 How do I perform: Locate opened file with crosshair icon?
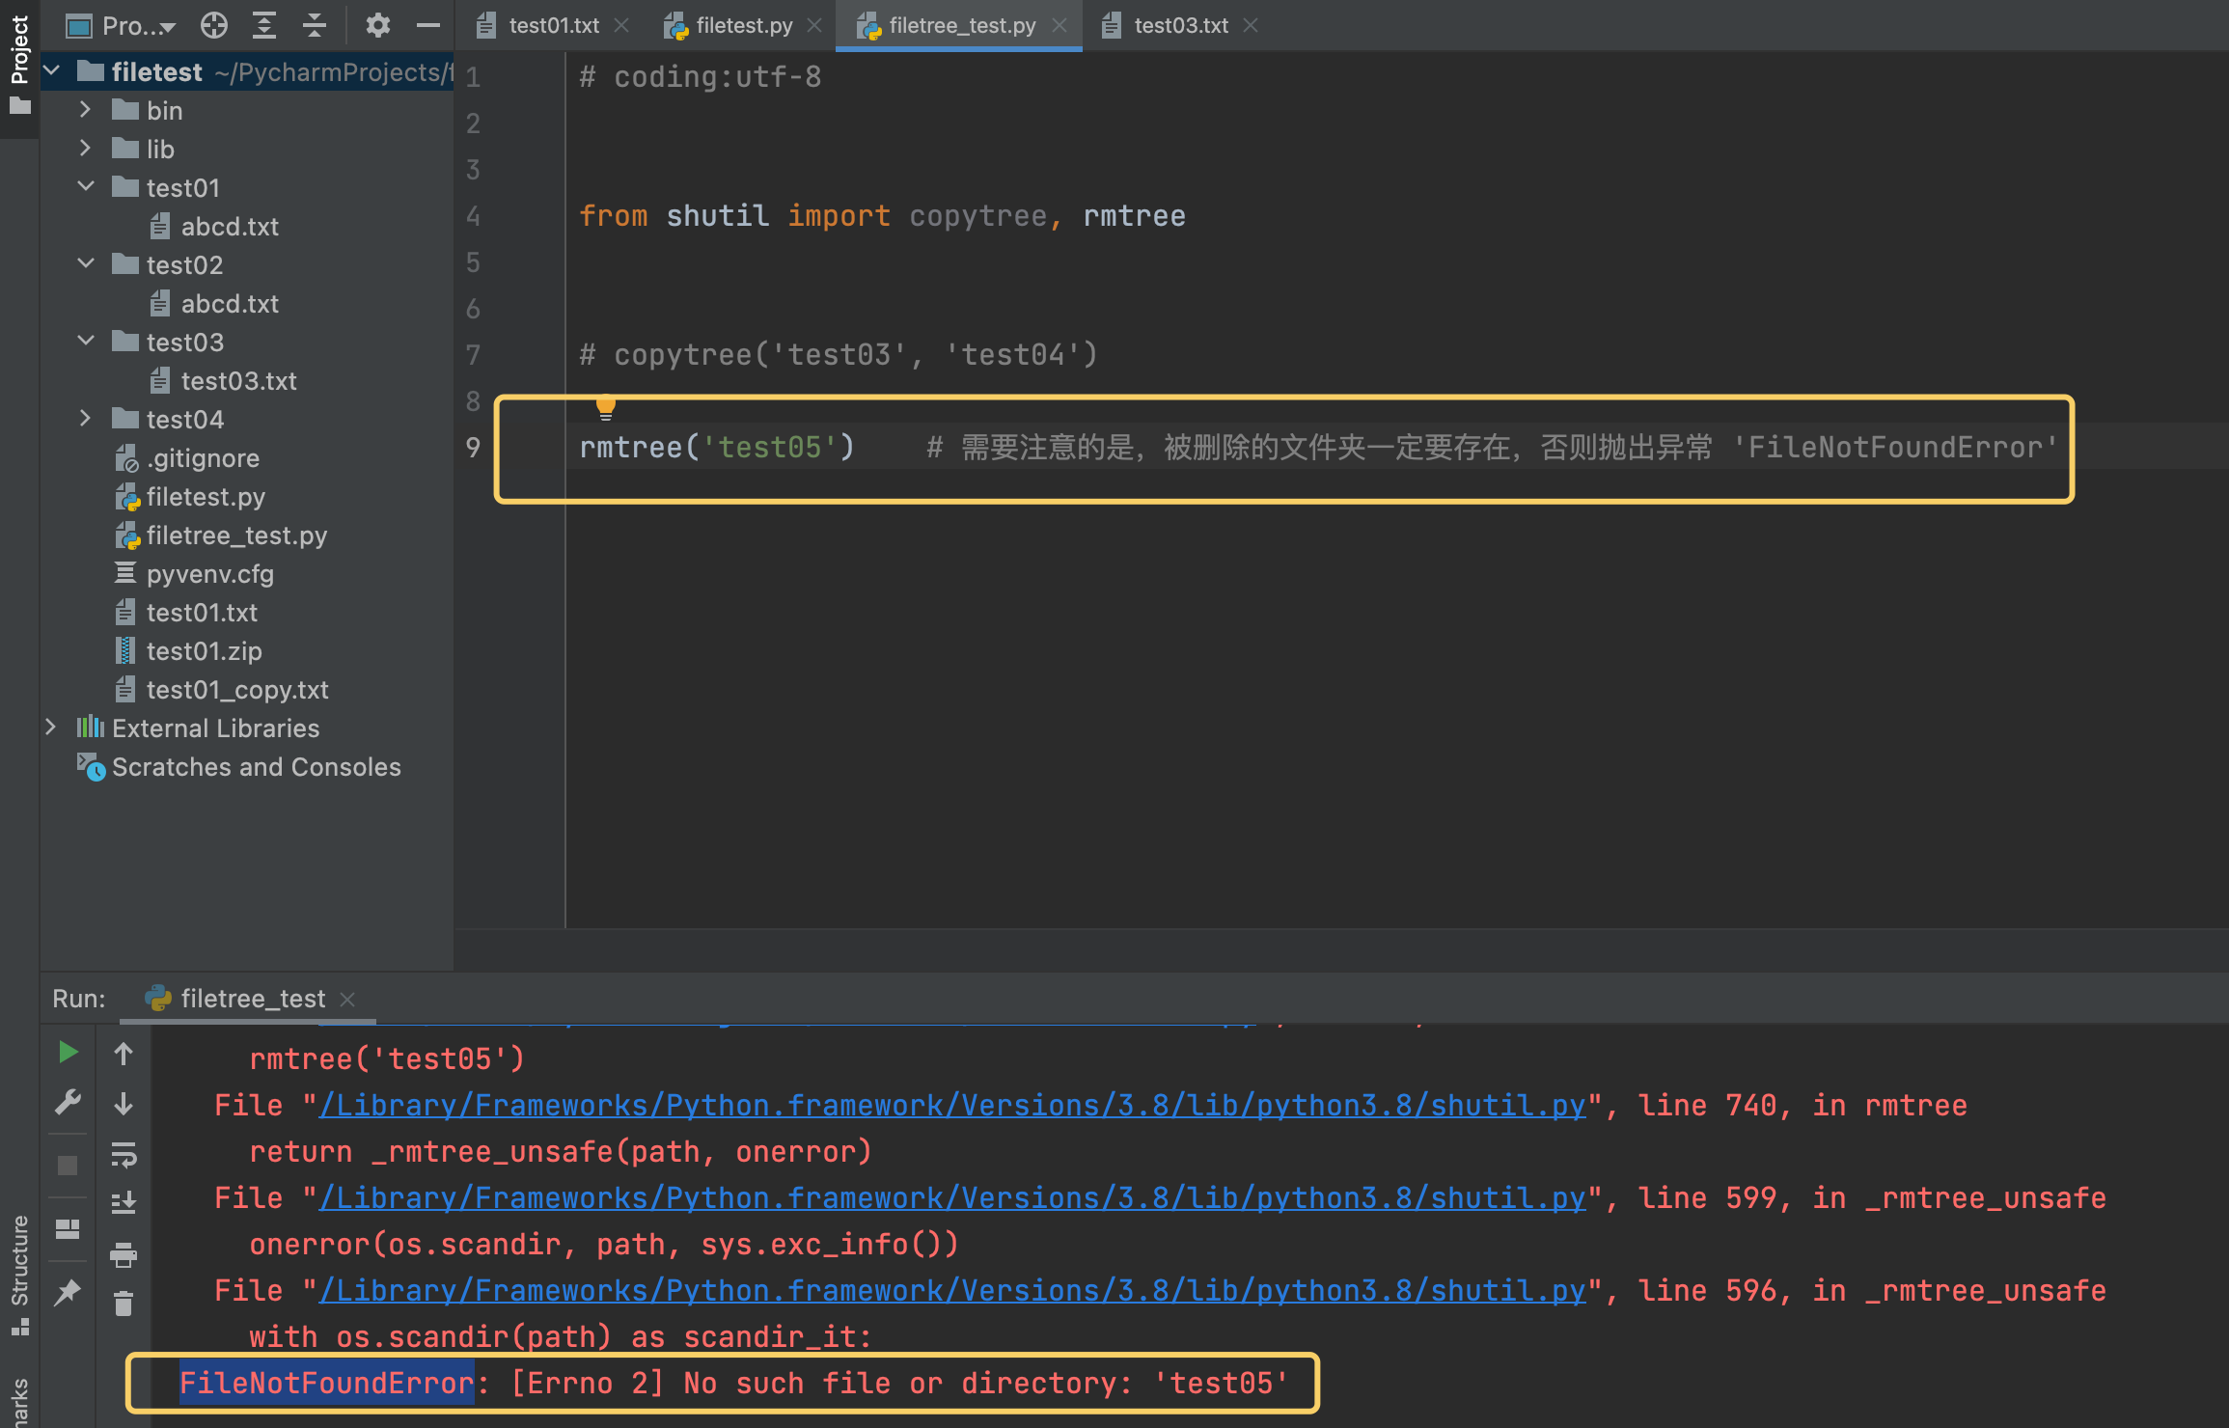(214, 26)
